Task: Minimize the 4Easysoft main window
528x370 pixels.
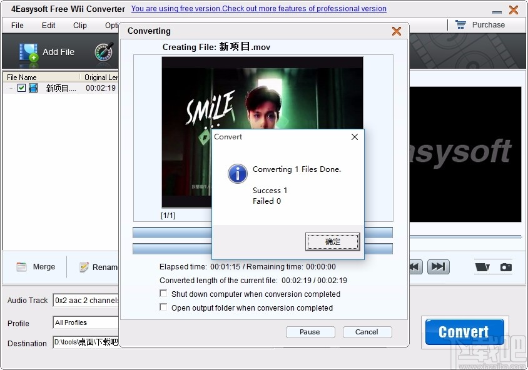Action: (x=497, y=12)
